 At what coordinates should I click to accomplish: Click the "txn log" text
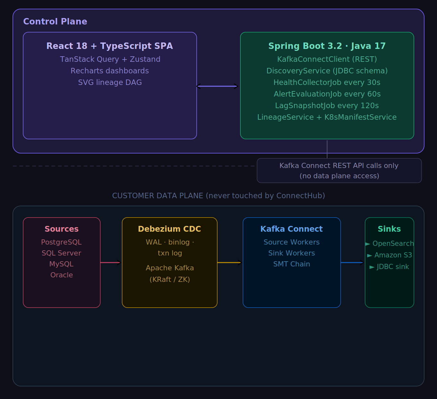[x=170, y=253]
